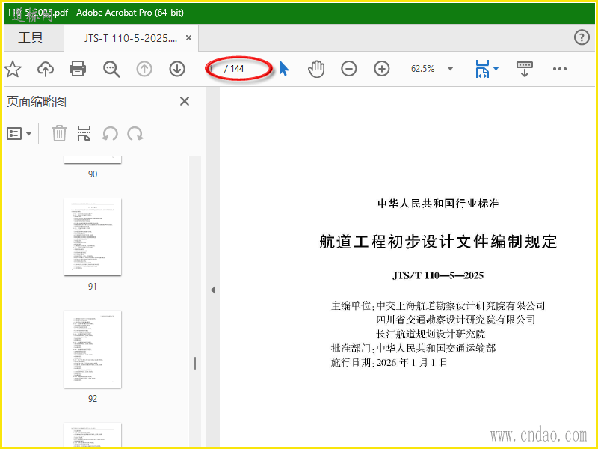Click the page number input field
598x449 pixels.
212,69
